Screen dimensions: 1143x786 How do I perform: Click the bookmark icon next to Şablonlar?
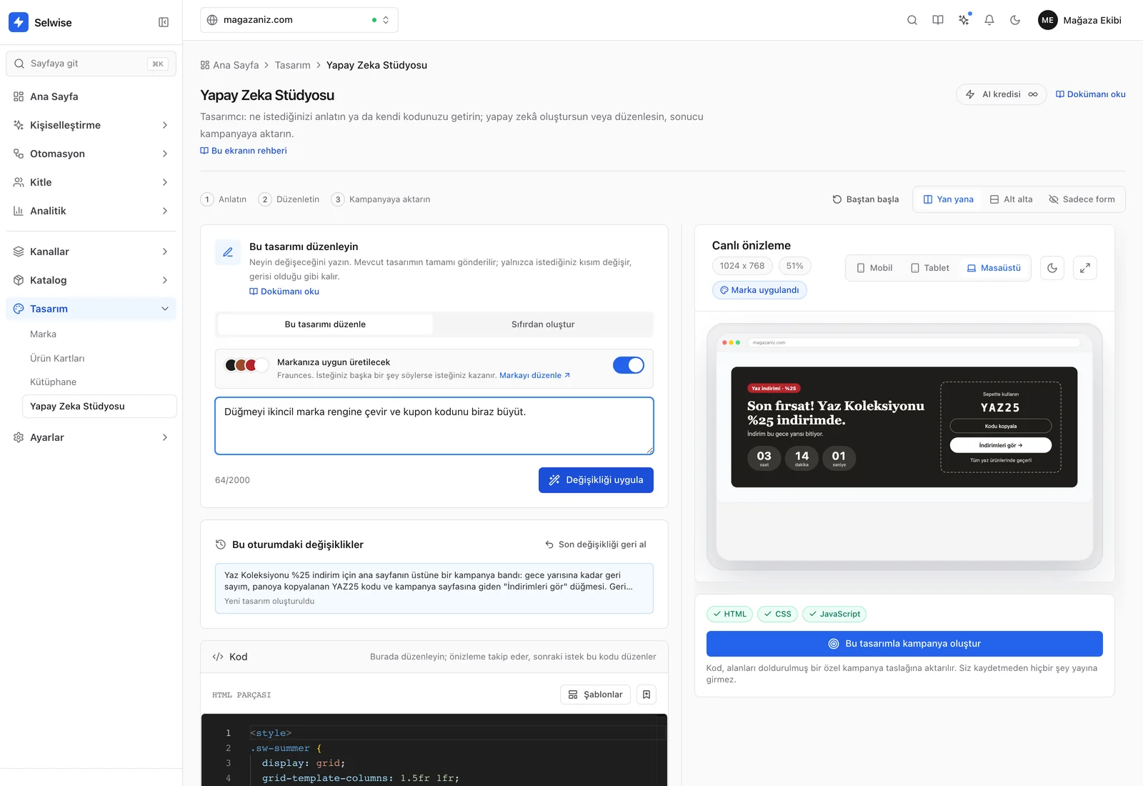click(x=647, y=695)
